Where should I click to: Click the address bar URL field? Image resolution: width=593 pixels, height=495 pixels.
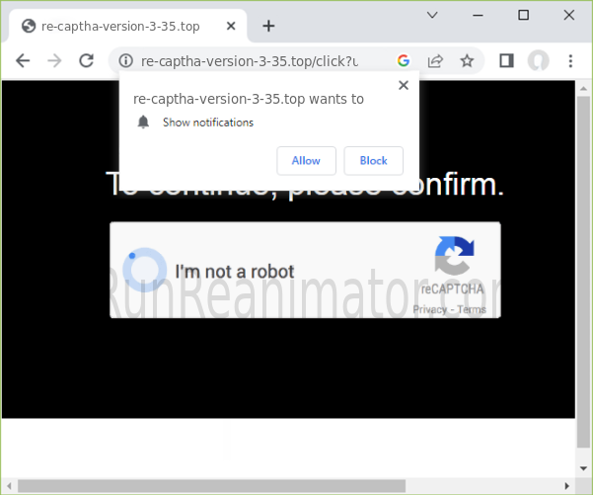[257, 60]
